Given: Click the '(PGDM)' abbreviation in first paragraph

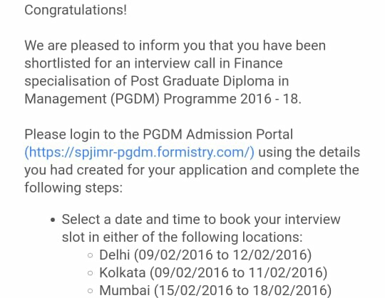Looking at the screenshot, I should [135, 99].
